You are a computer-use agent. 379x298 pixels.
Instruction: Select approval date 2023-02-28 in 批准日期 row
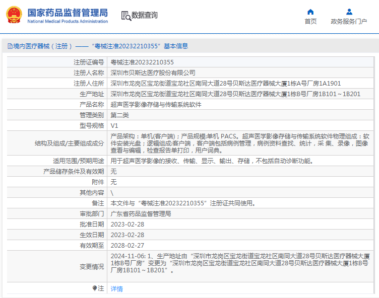[x=128, y=225]
